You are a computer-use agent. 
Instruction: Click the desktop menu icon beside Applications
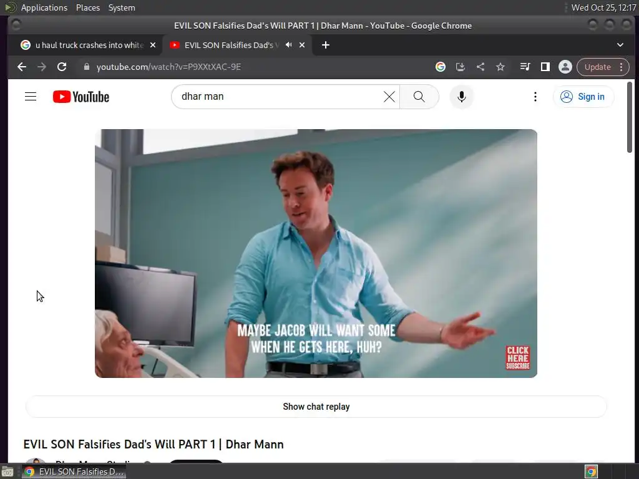click(x=10, y=7)
